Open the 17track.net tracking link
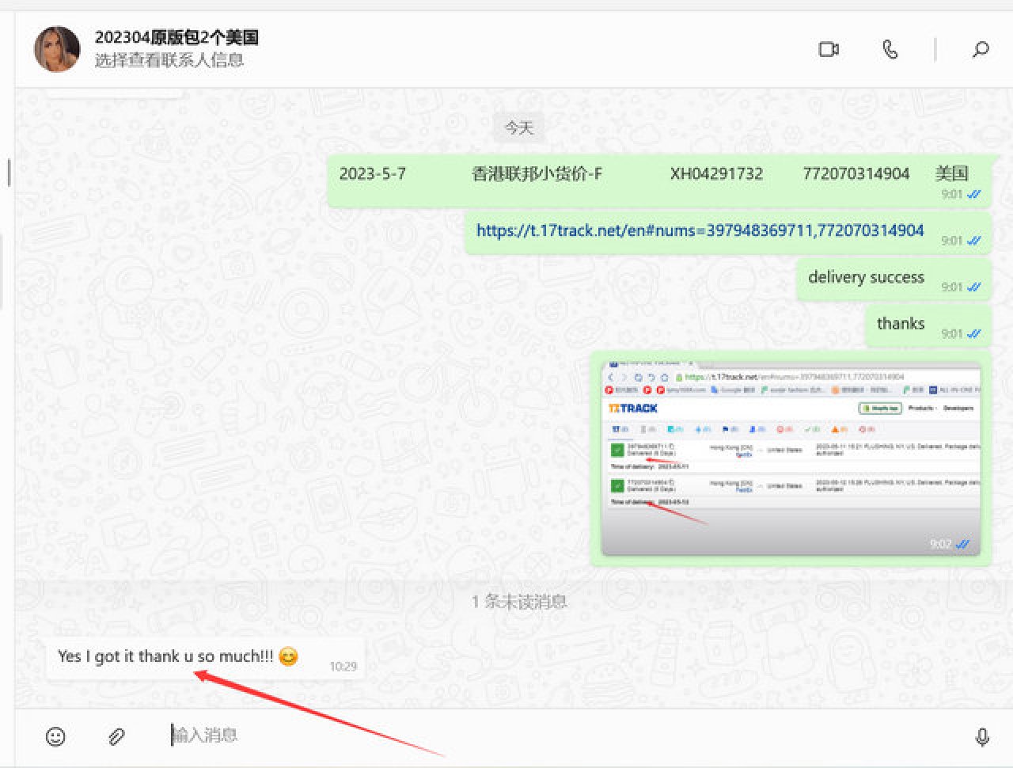Screen dimensions: 1013x768 (x=700, y=230)
